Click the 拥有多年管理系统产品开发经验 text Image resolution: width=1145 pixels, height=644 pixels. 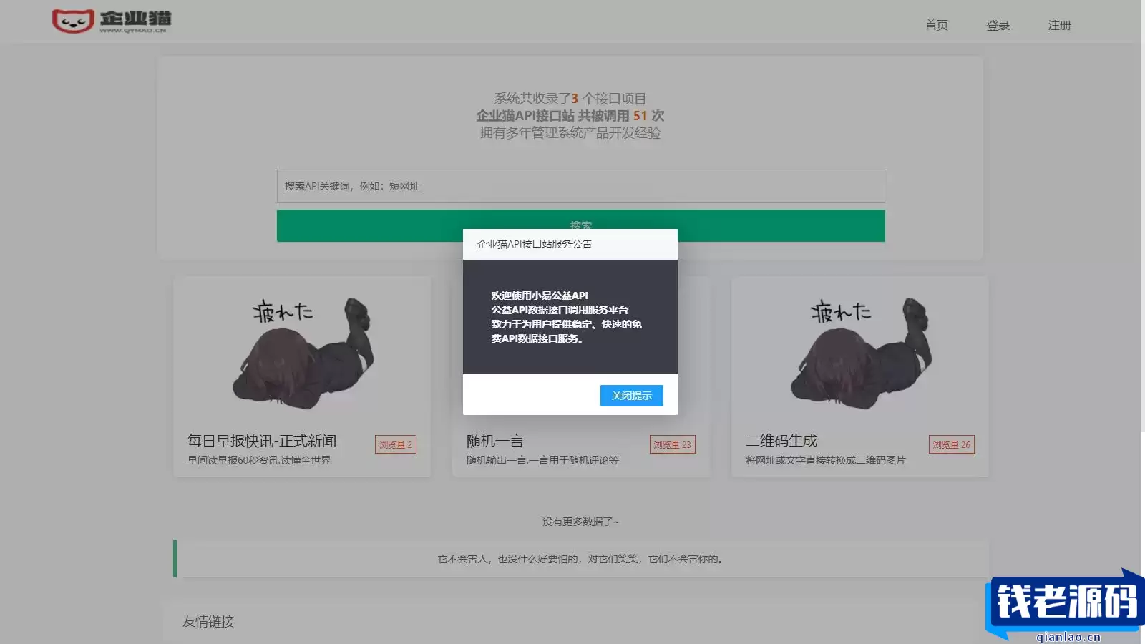click(570, 132)
